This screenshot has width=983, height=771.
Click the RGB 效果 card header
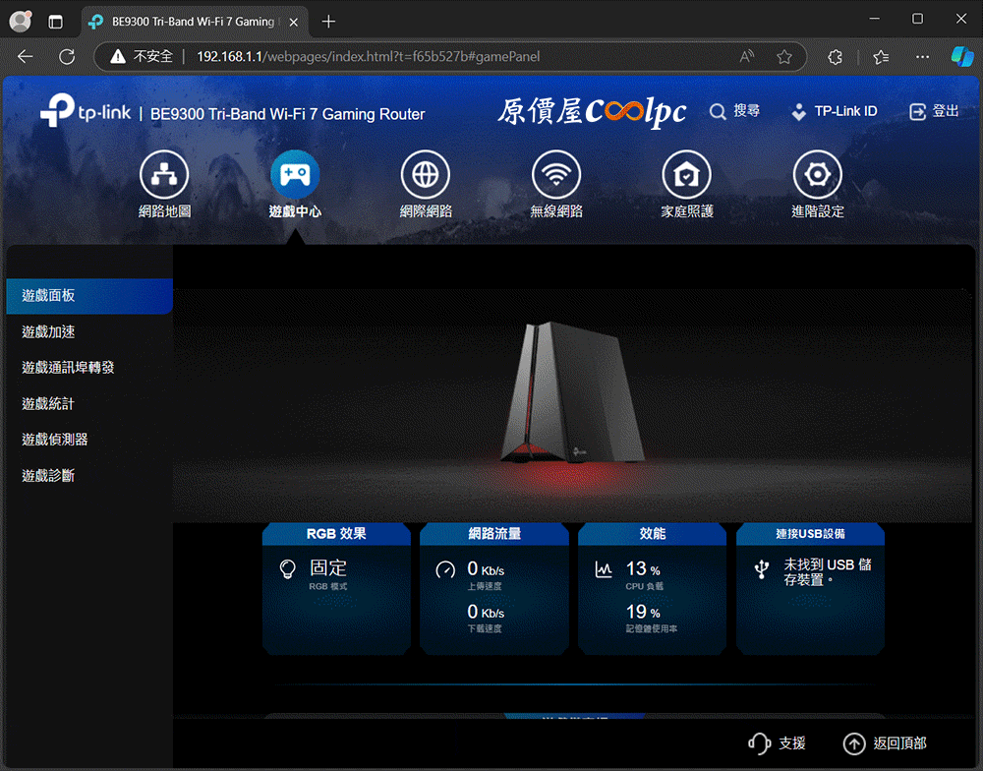pos(336,534)
